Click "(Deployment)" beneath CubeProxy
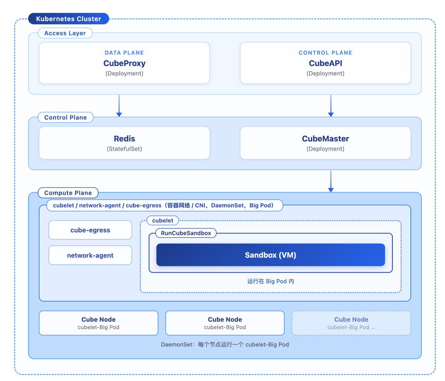445x381 pixels. tap(124, 73)
